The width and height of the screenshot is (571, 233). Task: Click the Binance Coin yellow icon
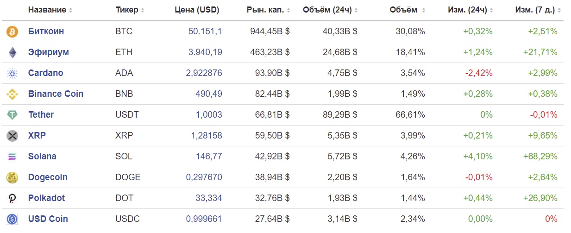tap(12, 94)
